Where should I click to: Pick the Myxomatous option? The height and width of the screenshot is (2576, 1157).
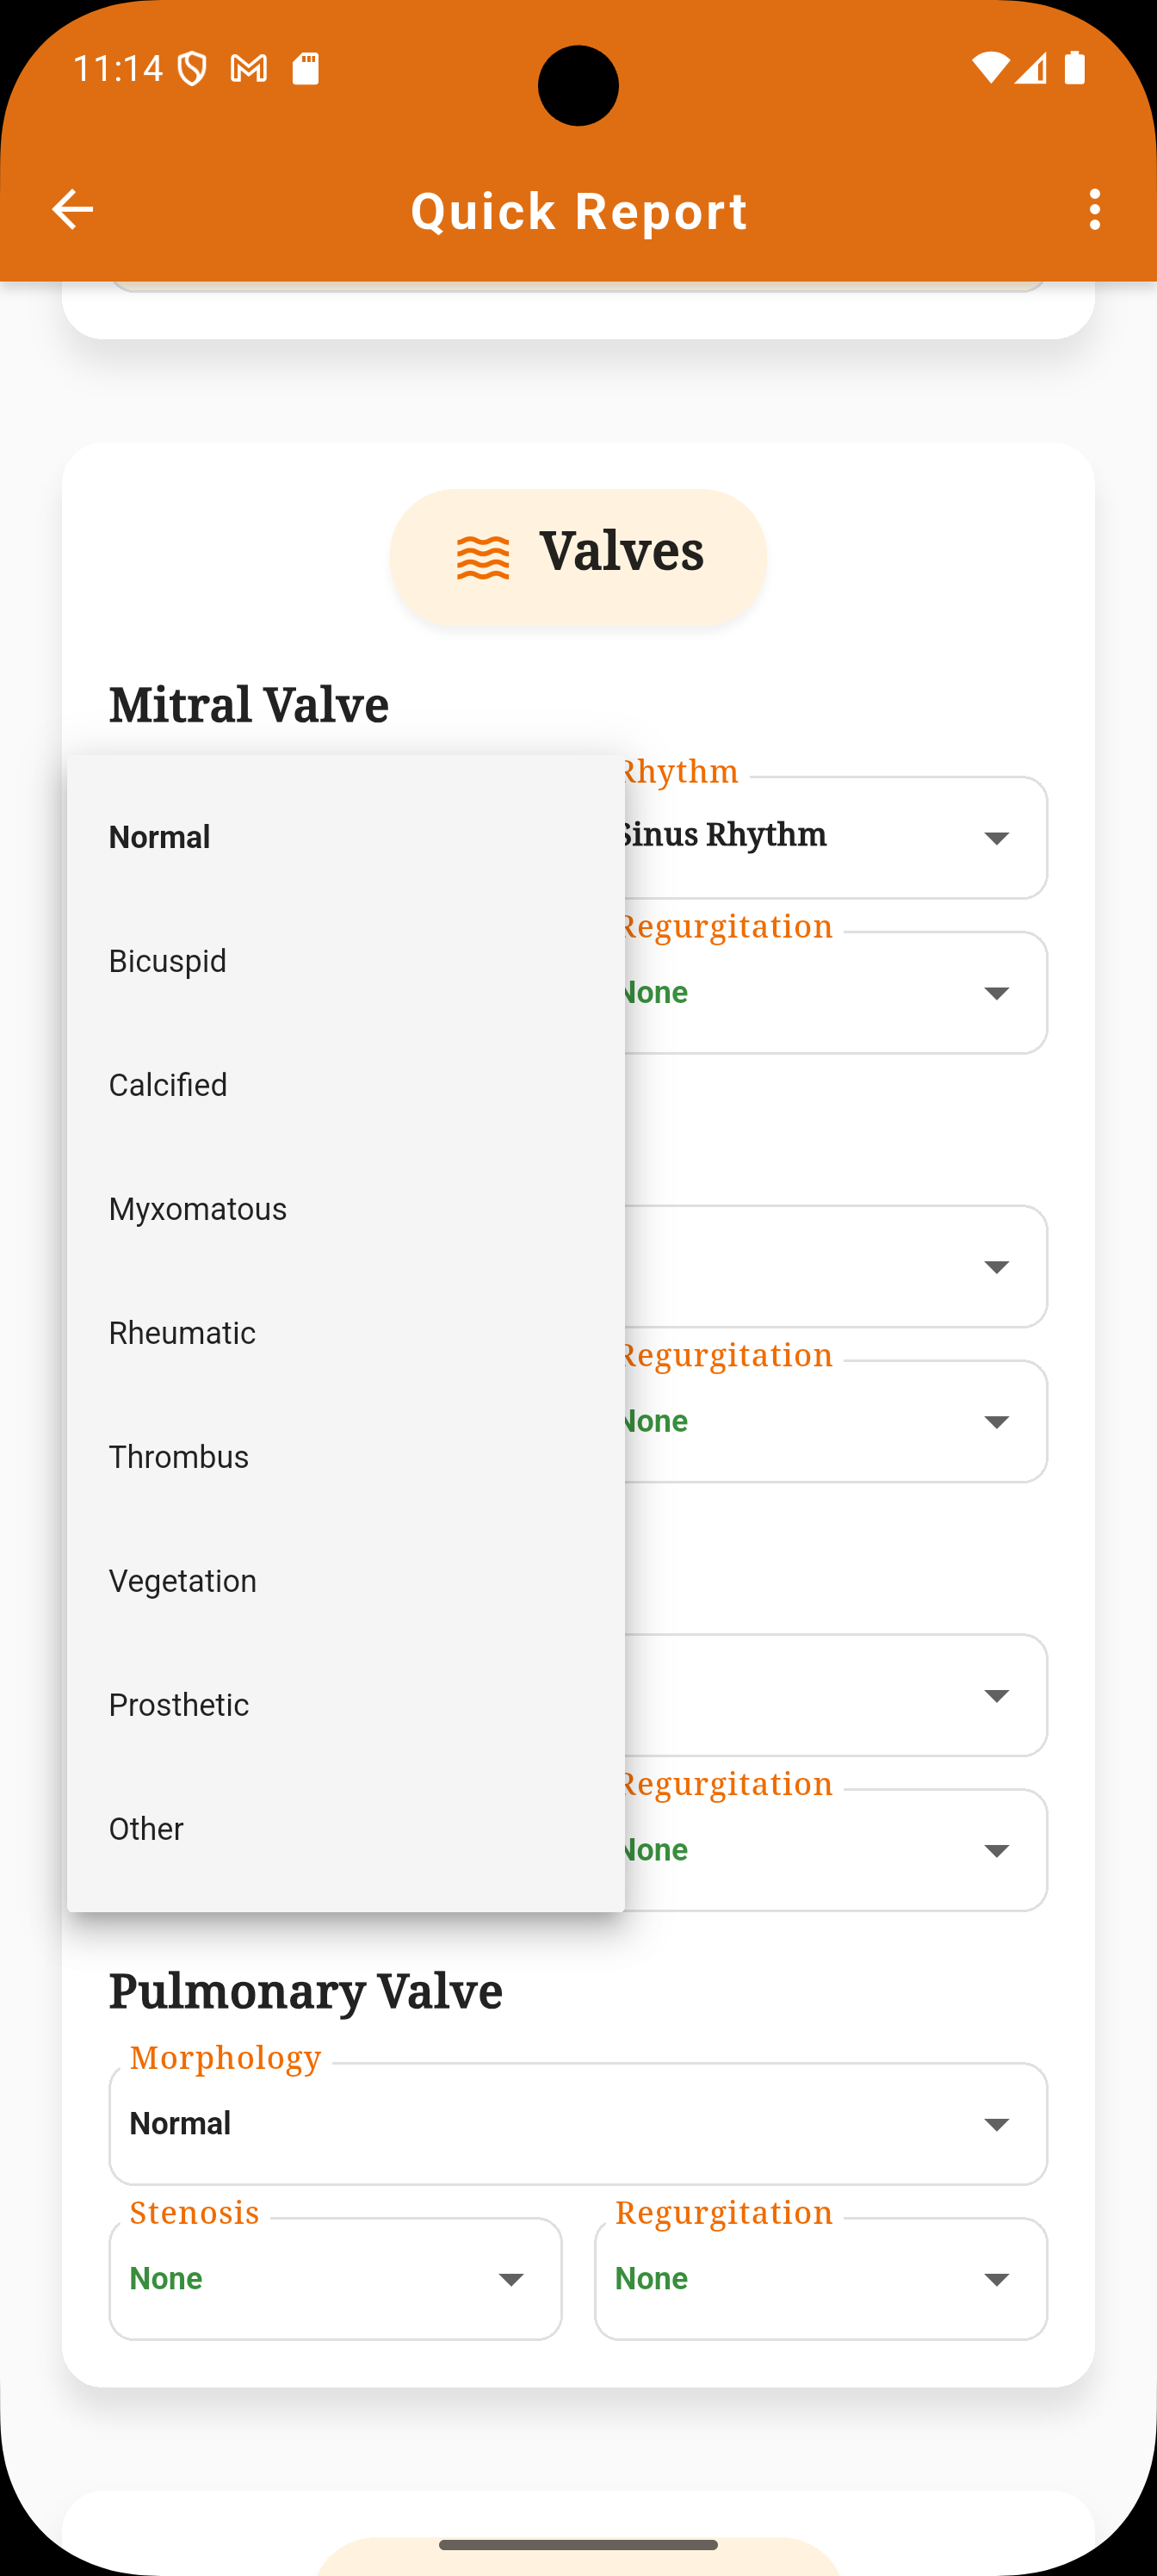click(346, 1209)
